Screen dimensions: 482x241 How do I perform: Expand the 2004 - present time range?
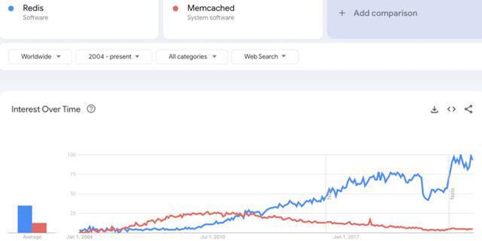(x=114, y=57)
